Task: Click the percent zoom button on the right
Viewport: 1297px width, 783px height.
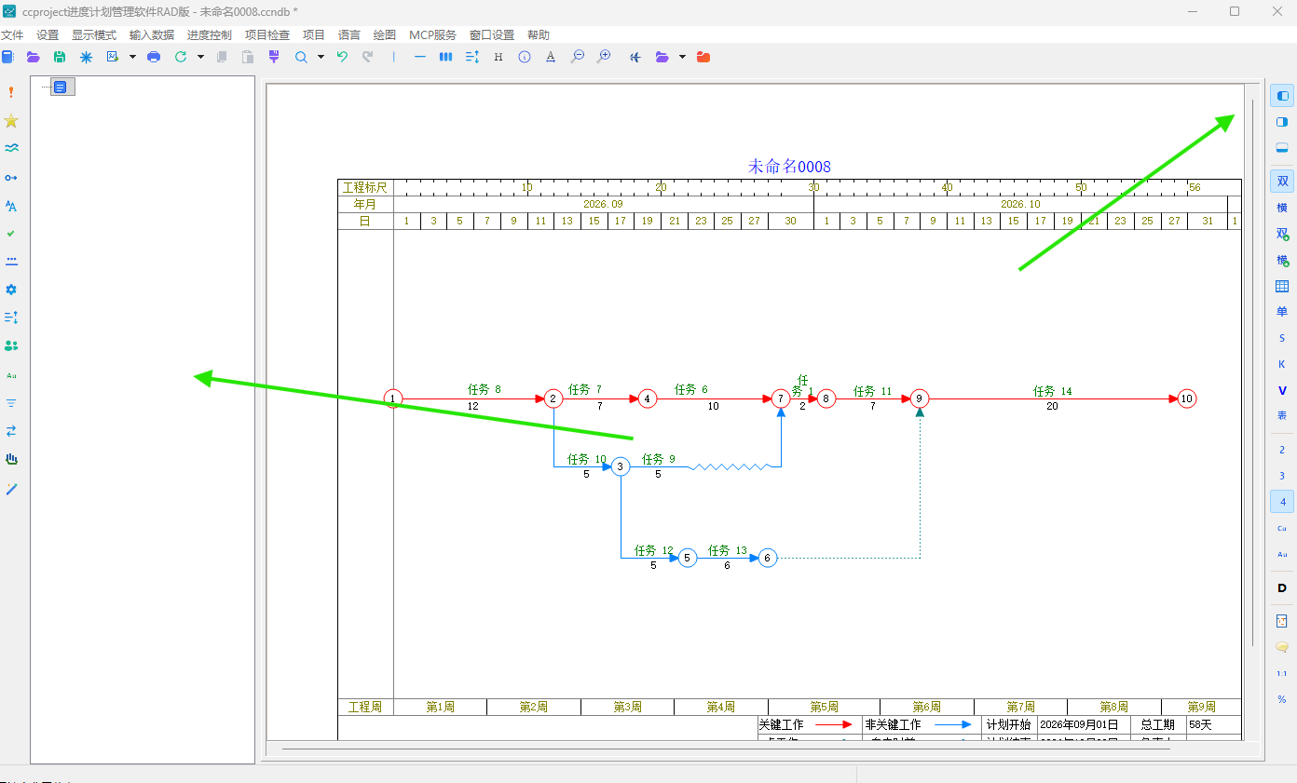Action: (1282, 699)
